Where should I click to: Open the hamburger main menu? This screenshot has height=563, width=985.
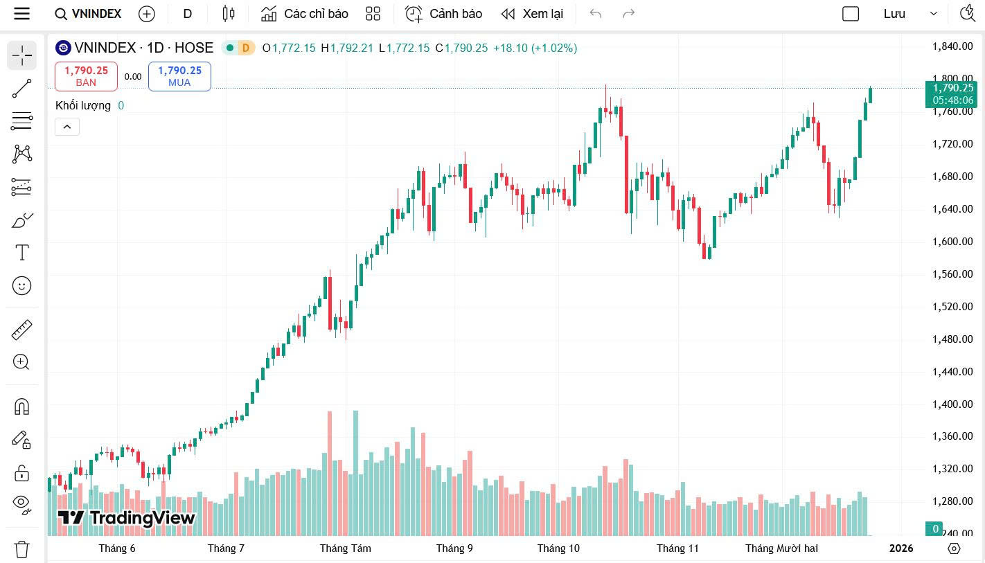pyautogui.click(x=22, y=14)
